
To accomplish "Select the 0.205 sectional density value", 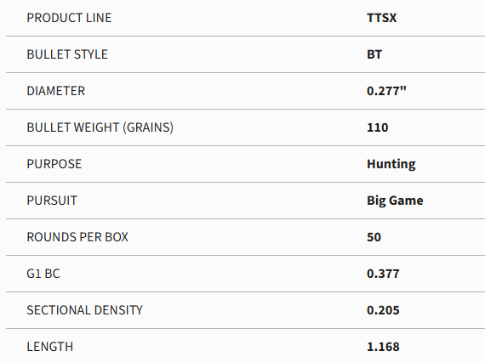I will [x=383, y=310].
